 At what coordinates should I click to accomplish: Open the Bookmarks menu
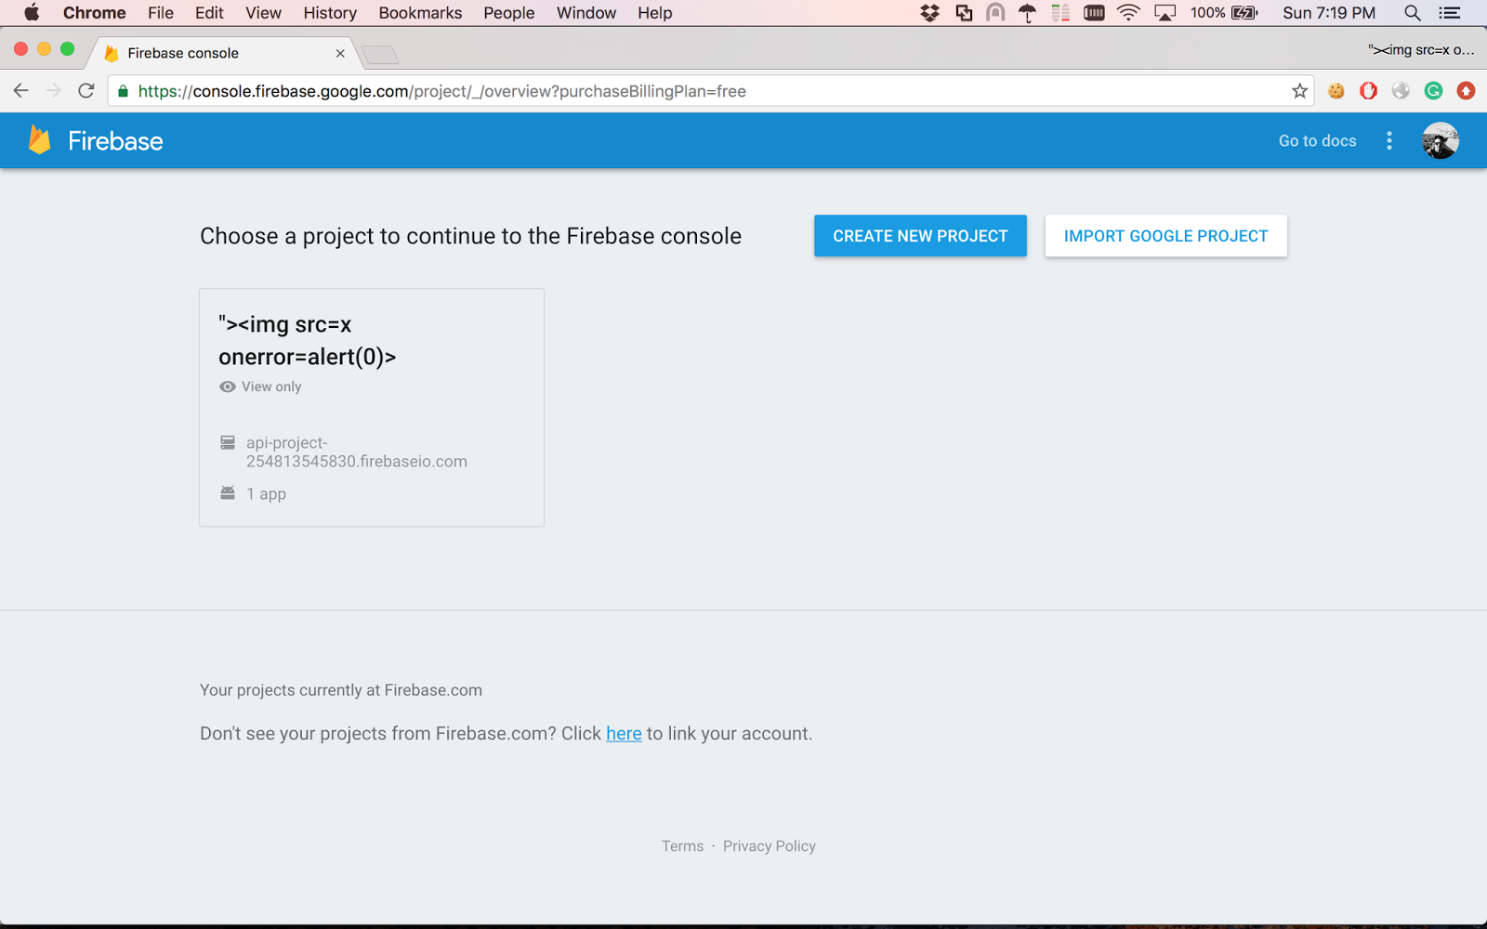coord(419,13)
